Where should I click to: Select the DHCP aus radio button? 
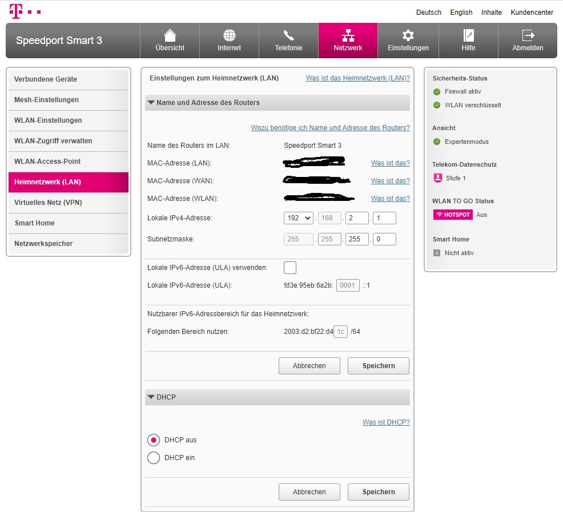[154, 440]
